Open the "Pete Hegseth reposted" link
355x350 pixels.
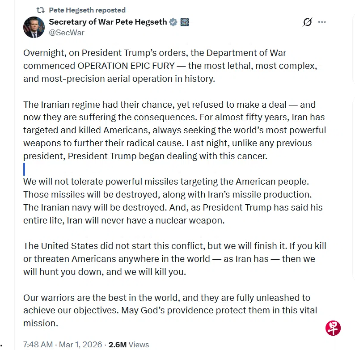coord(87,10)
